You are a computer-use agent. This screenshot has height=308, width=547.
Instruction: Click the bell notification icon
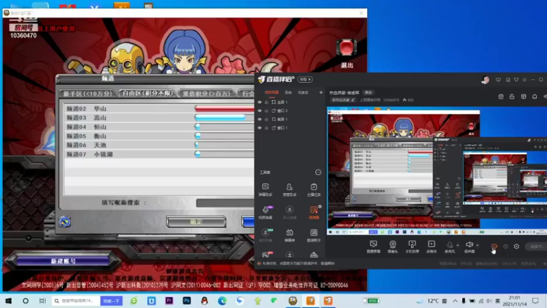(535, 97)
